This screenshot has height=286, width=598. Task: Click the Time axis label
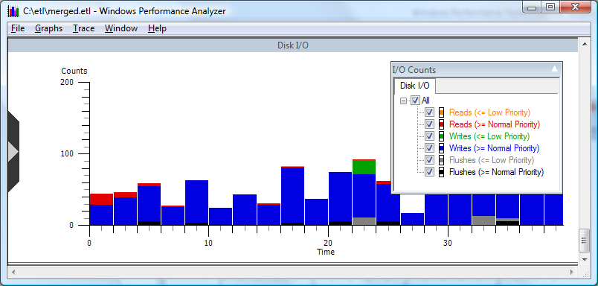point(326,252)
